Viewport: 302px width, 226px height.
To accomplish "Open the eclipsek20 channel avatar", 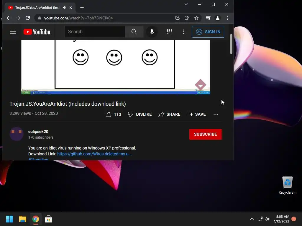I will click(17, 134).
